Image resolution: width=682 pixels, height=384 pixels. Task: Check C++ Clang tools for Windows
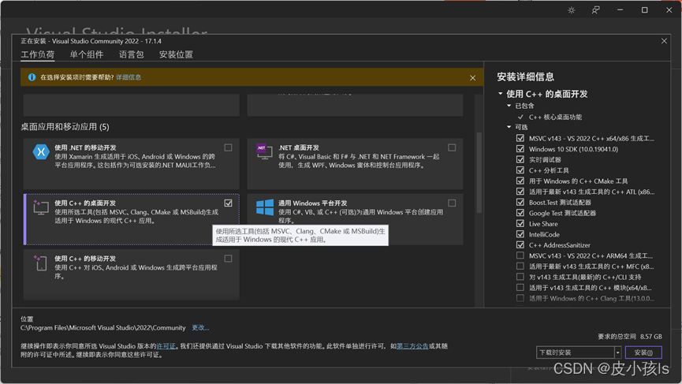[520, 298]
